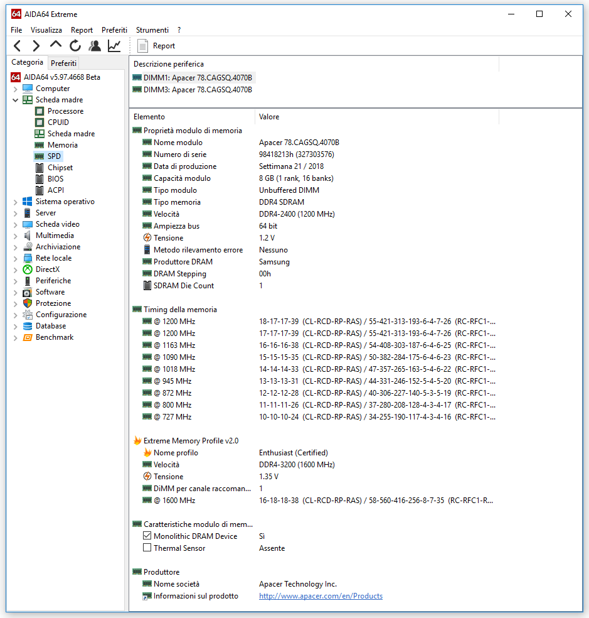Image resolution: width=589 pixels, height=618 pixels.
Task: Select the DIMM1: Apacer 78.CAGSQ.4070B row
Action: tap(193, 78)
